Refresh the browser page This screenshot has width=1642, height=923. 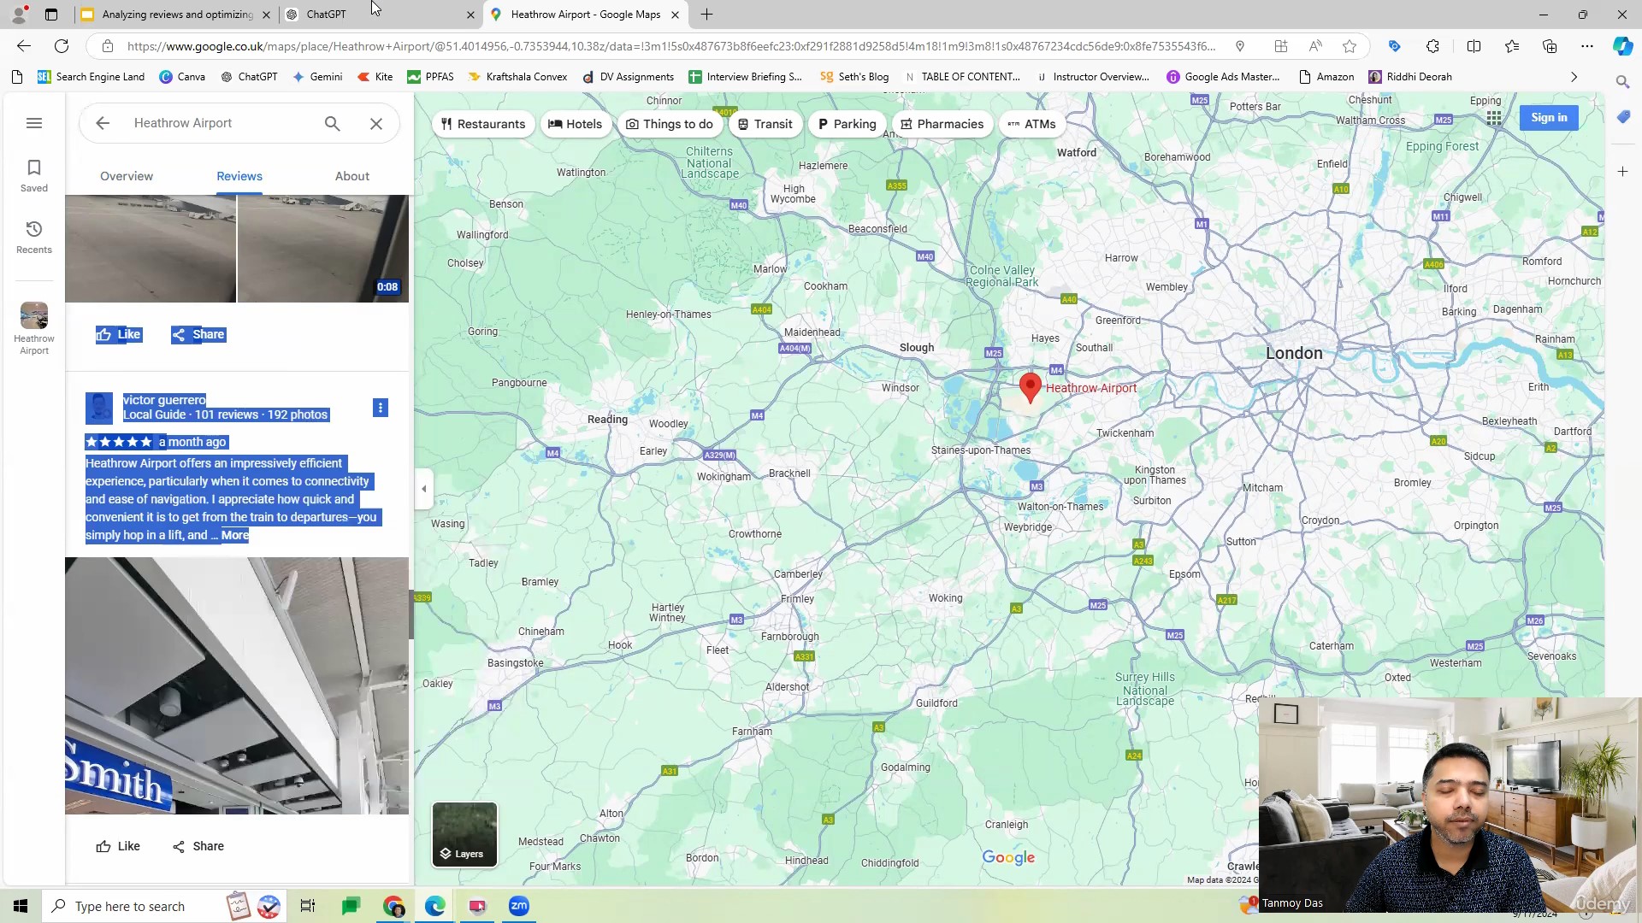click(x=62, y=46)
